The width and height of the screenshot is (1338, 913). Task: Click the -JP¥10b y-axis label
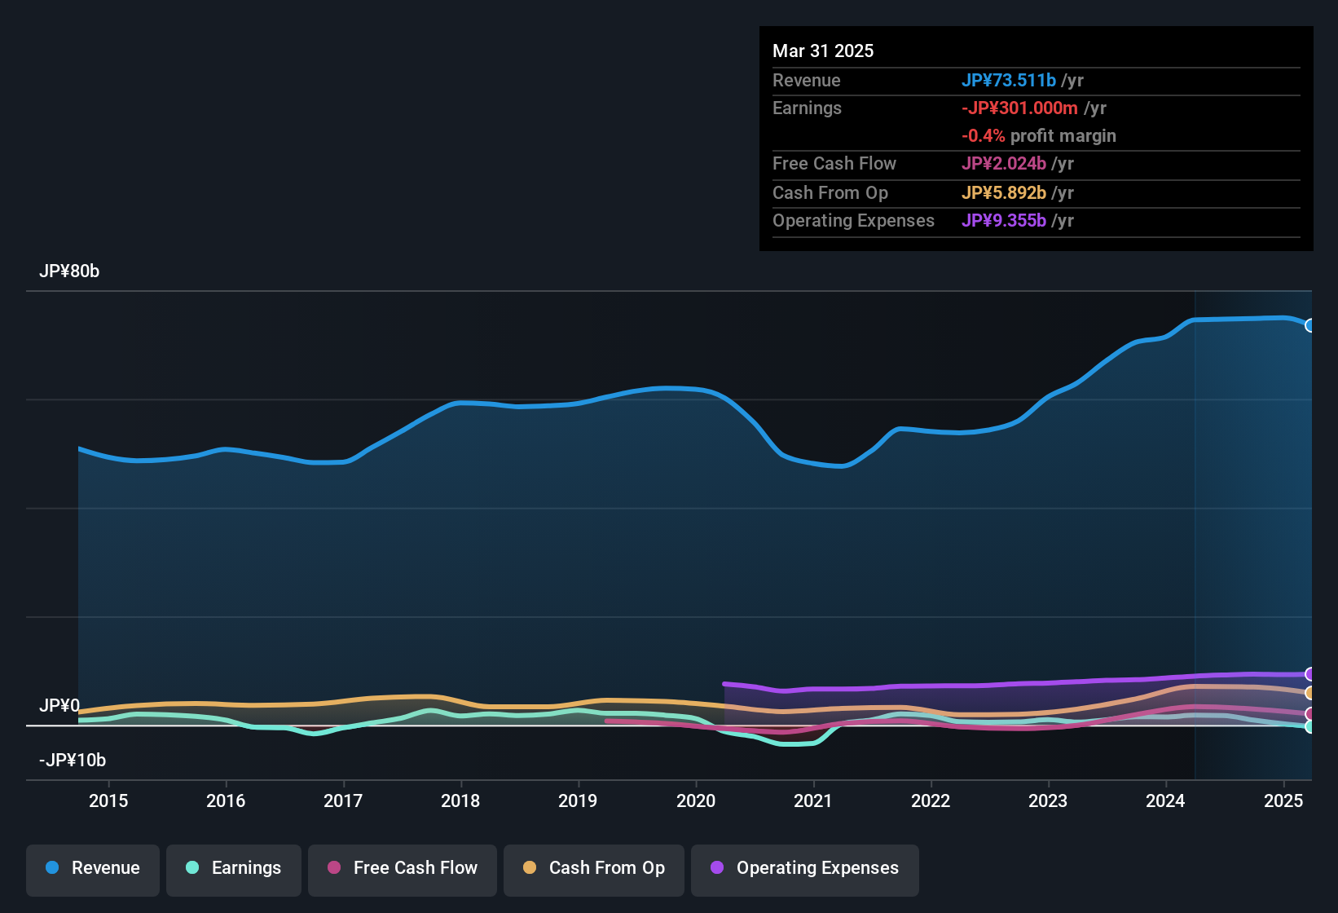[x=73, y=761]
